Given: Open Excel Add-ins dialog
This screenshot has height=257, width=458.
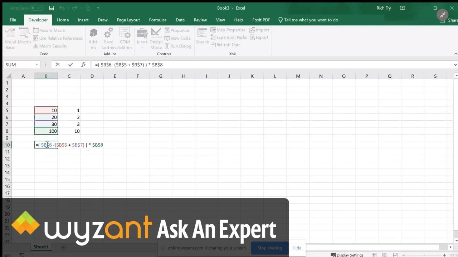Looking at the screenshot, I should (x=108, y=39).
